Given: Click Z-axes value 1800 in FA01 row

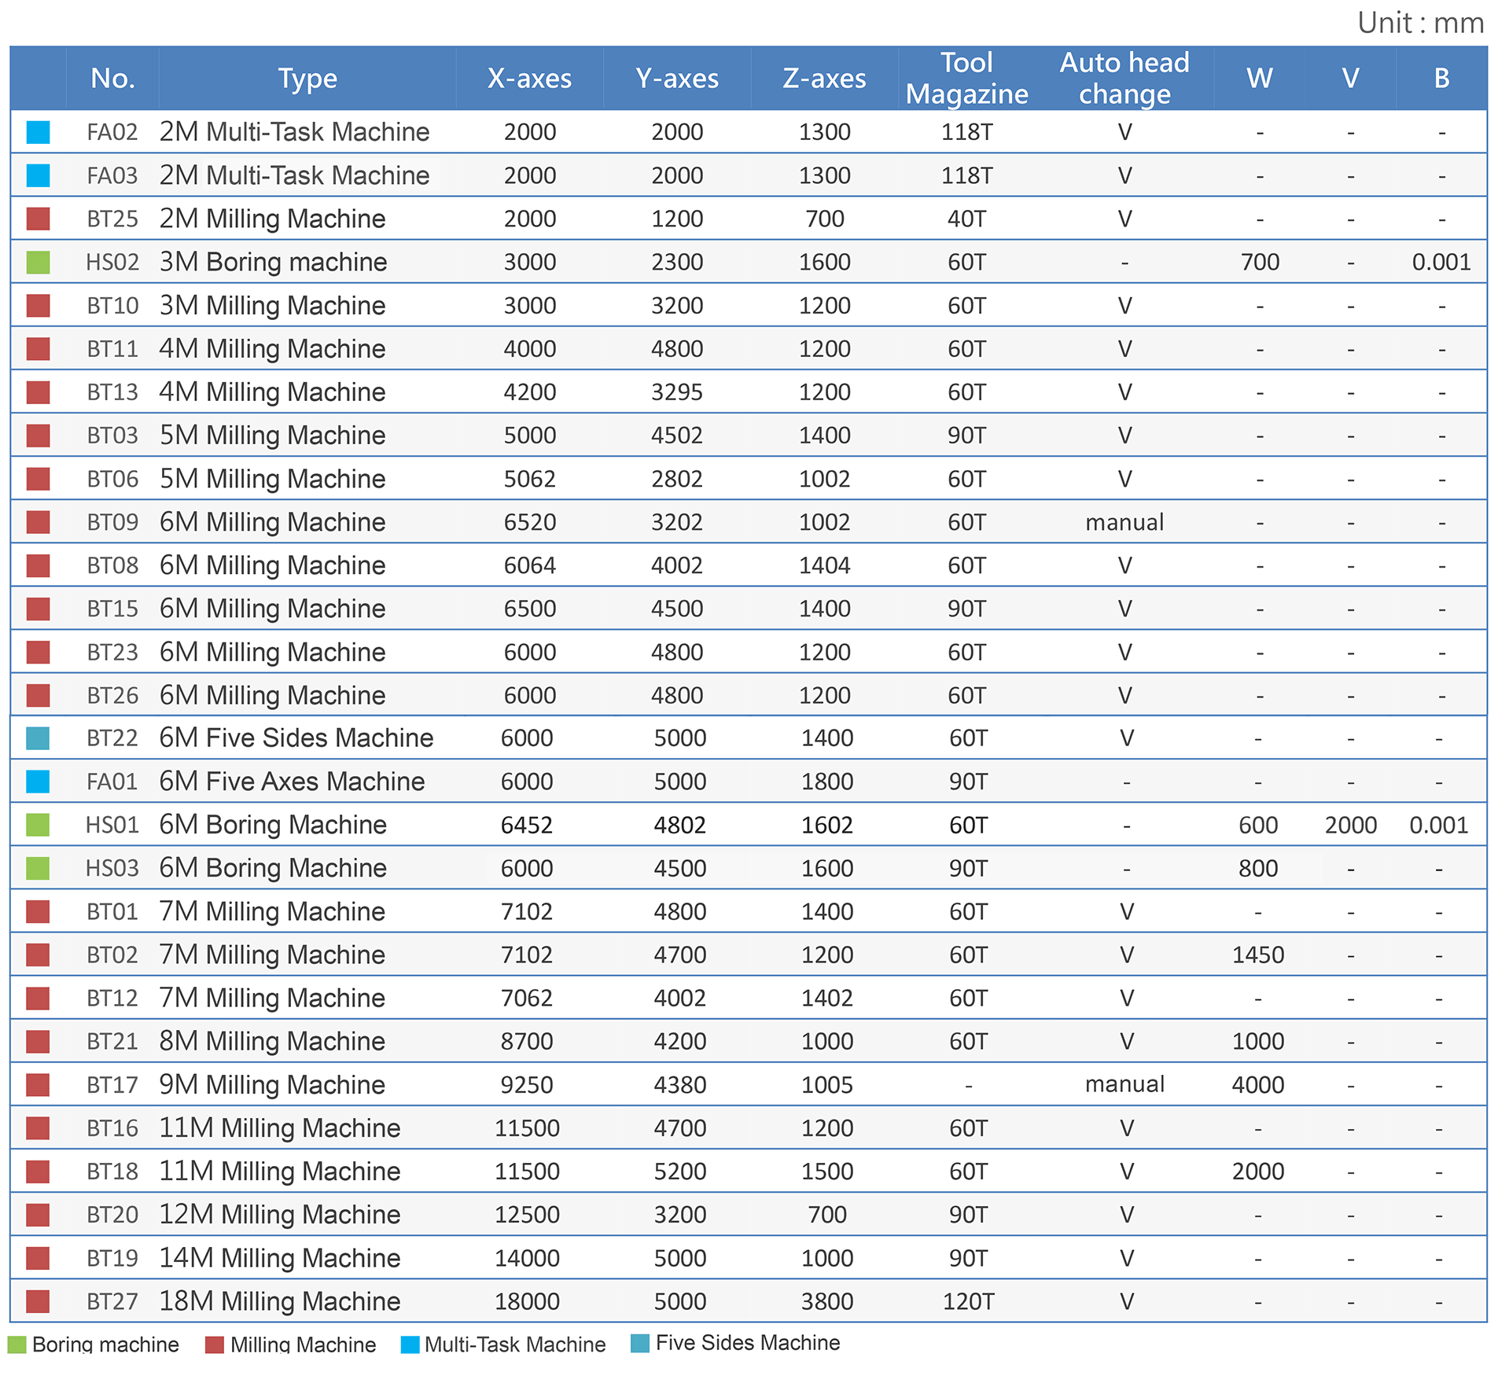Looking at the screenshot, I should 827,782.
